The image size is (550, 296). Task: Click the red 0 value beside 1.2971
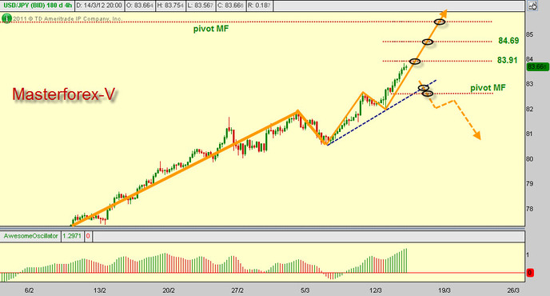[88, 236]
